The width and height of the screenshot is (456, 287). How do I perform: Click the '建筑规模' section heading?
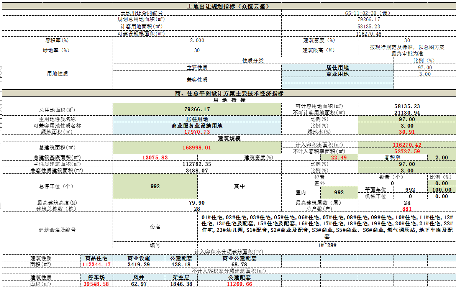tap(229, 138)
